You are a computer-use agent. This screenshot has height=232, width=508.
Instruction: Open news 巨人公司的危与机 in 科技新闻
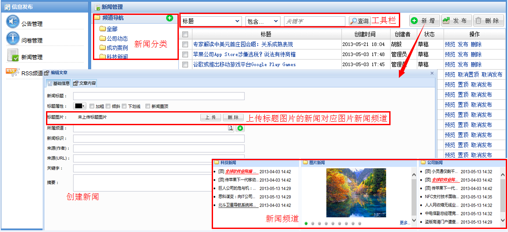point(238,188)
